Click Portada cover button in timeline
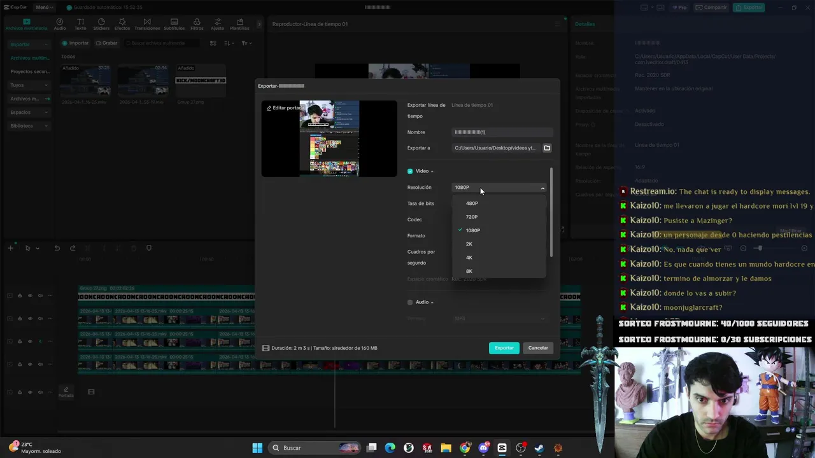815x458 pixels. 66,392
